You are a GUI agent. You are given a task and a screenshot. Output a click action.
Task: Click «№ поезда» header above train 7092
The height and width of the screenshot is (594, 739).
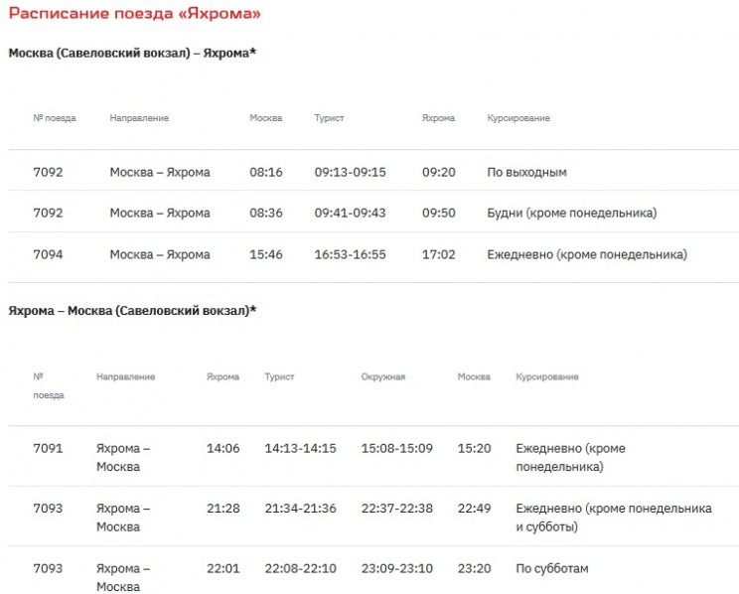[x=55, y=118]
